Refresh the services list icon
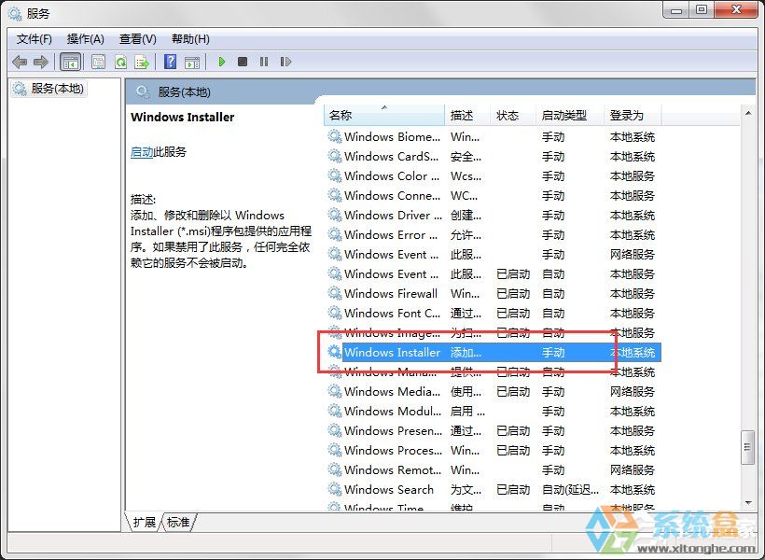This screenshot has width=765, height=560. [x=120, y=62]
